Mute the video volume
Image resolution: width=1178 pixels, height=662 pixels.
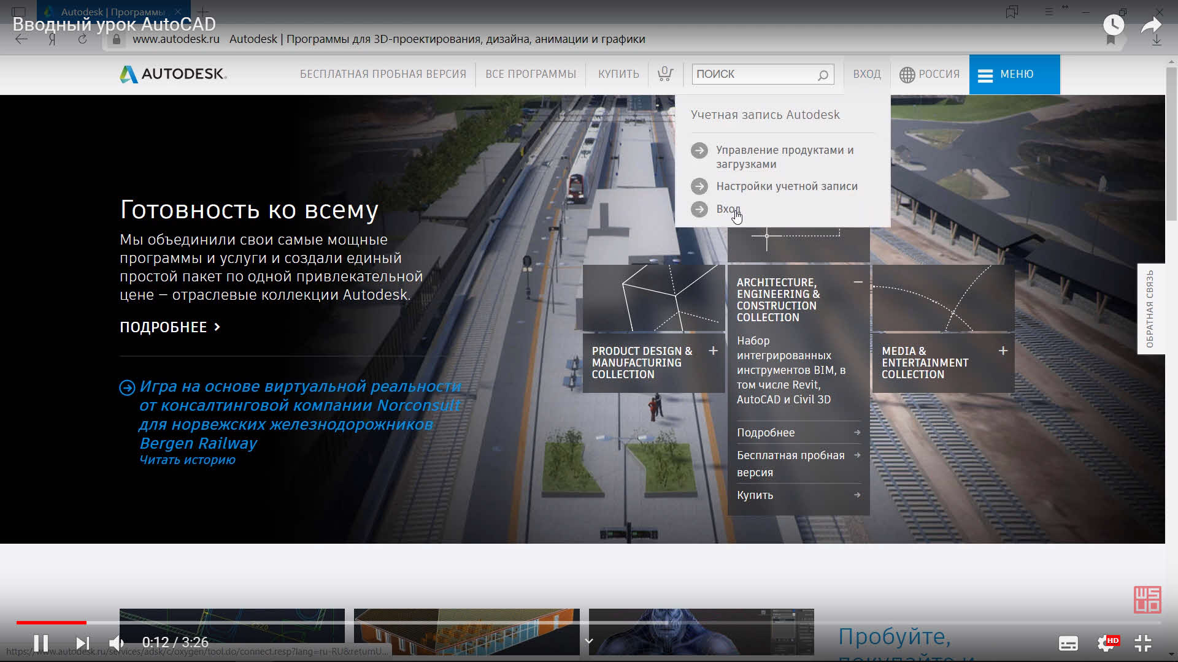pos(117,643)
